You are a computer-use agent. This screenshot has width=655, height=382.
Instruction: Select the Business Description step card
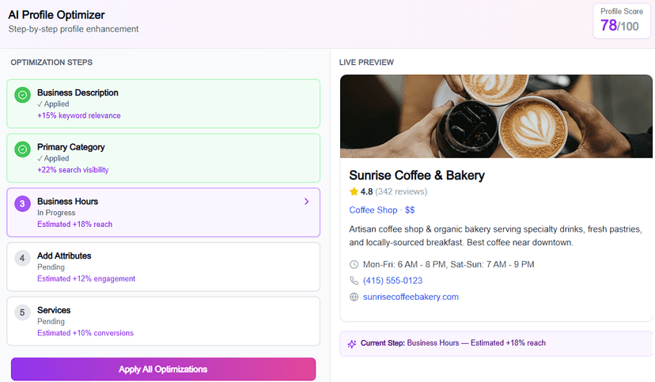(x=163, y=104)
